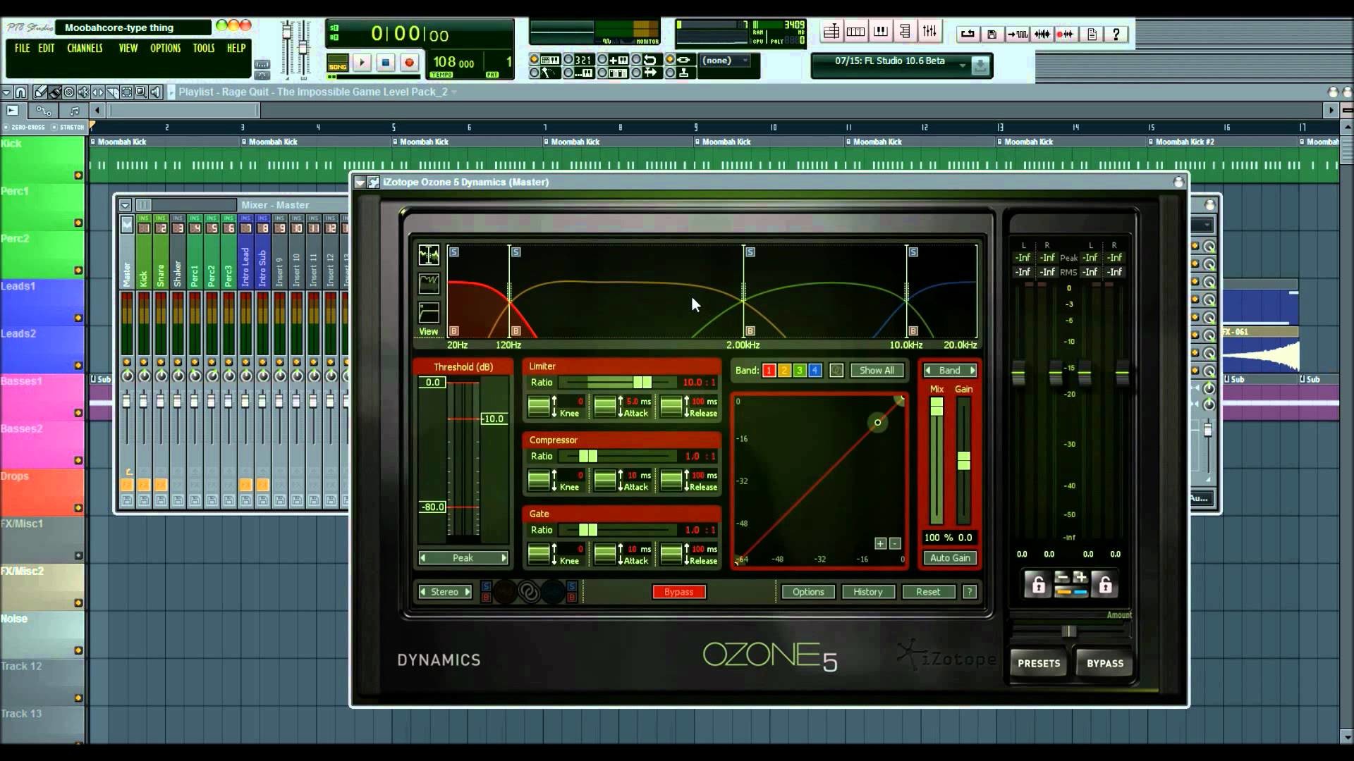Click the download news arrow icon

(980, 66)
